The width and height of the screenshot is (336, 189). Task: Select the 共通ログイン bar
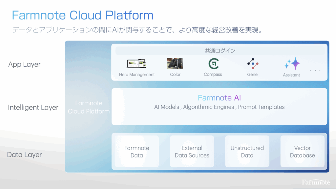tap(220, 51)
